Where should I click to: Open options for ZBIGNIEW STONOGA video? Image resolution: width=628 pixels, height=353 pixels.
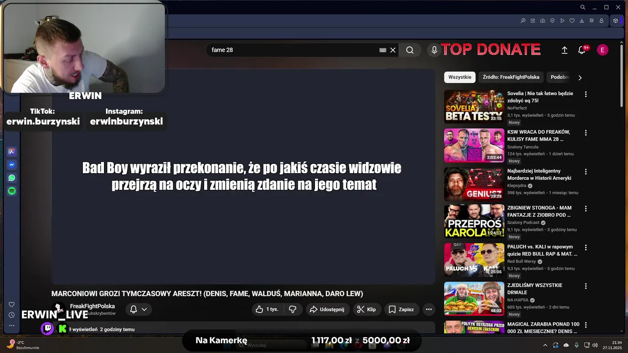pos(585,208)
